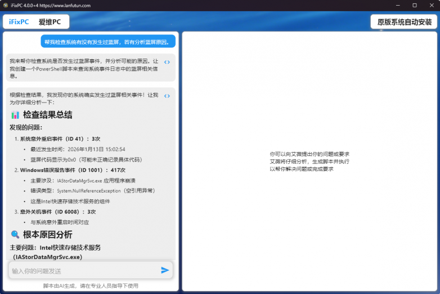This screenshot has width=440, height=294.
Task: Click the iFixPC app icon in title bar
Action: point(6,5)
